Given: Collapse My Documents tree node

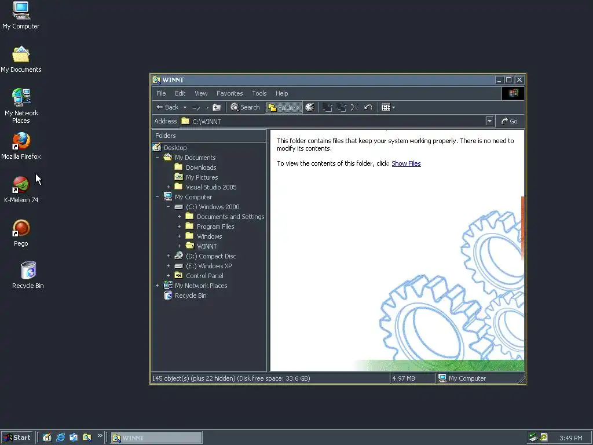Looking at the screenshot, I should tap(158, 158).
